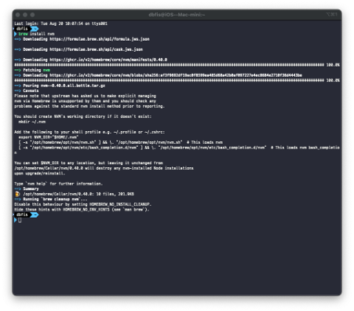Click the last 'dbfis' prompt segment at bottom
Image resolution: width=354 pixels, height=311 pixels.
[22, 215]
